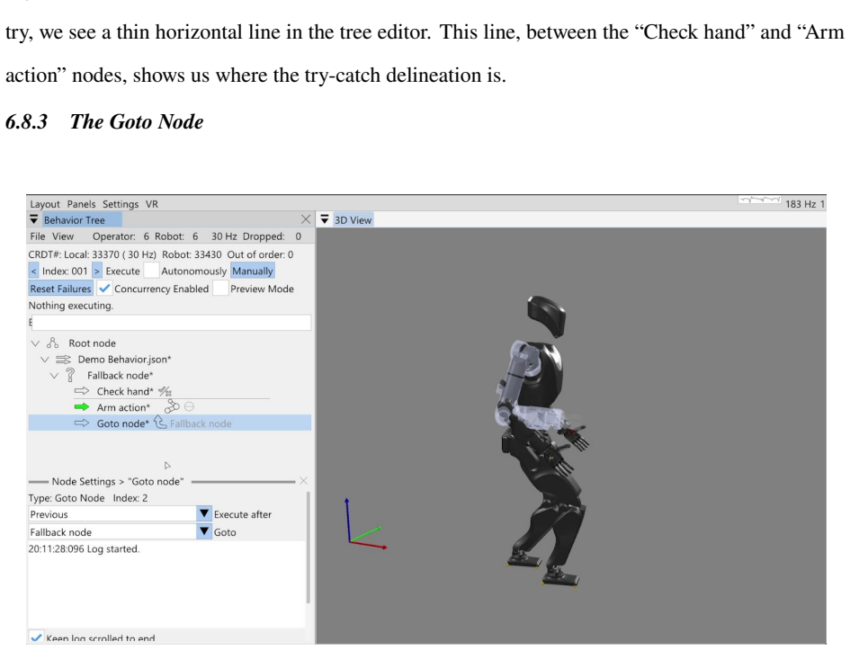Click the Fallback node question-mark icon
This screenshot has height=650, width=850.
[x=70, y=375]
